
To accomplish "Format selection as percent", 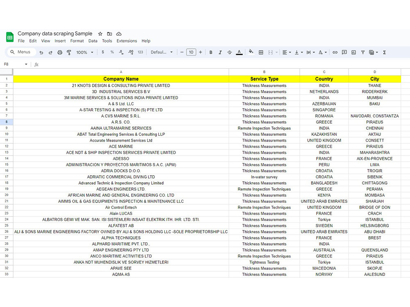I will tap(113, 52).
